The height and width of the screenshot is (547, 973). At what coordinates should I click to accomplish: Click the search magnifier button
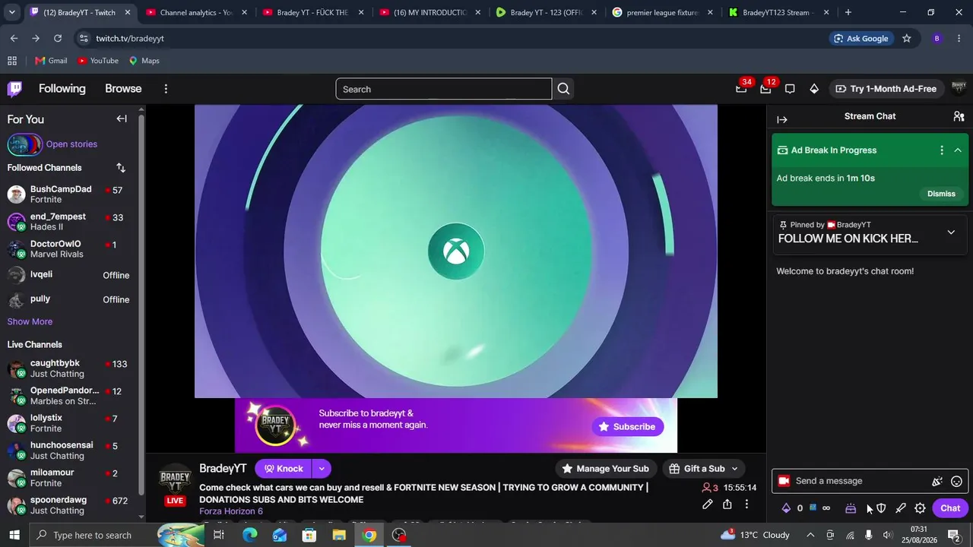pos(563,89)
